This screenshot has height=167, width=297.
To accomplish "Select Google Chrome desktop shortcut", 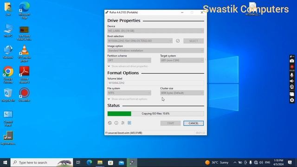I will (x=8, y=75).
